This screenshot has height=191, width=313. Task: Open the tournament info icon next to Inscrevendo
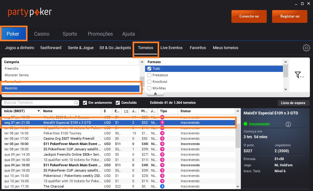point(288,124)
